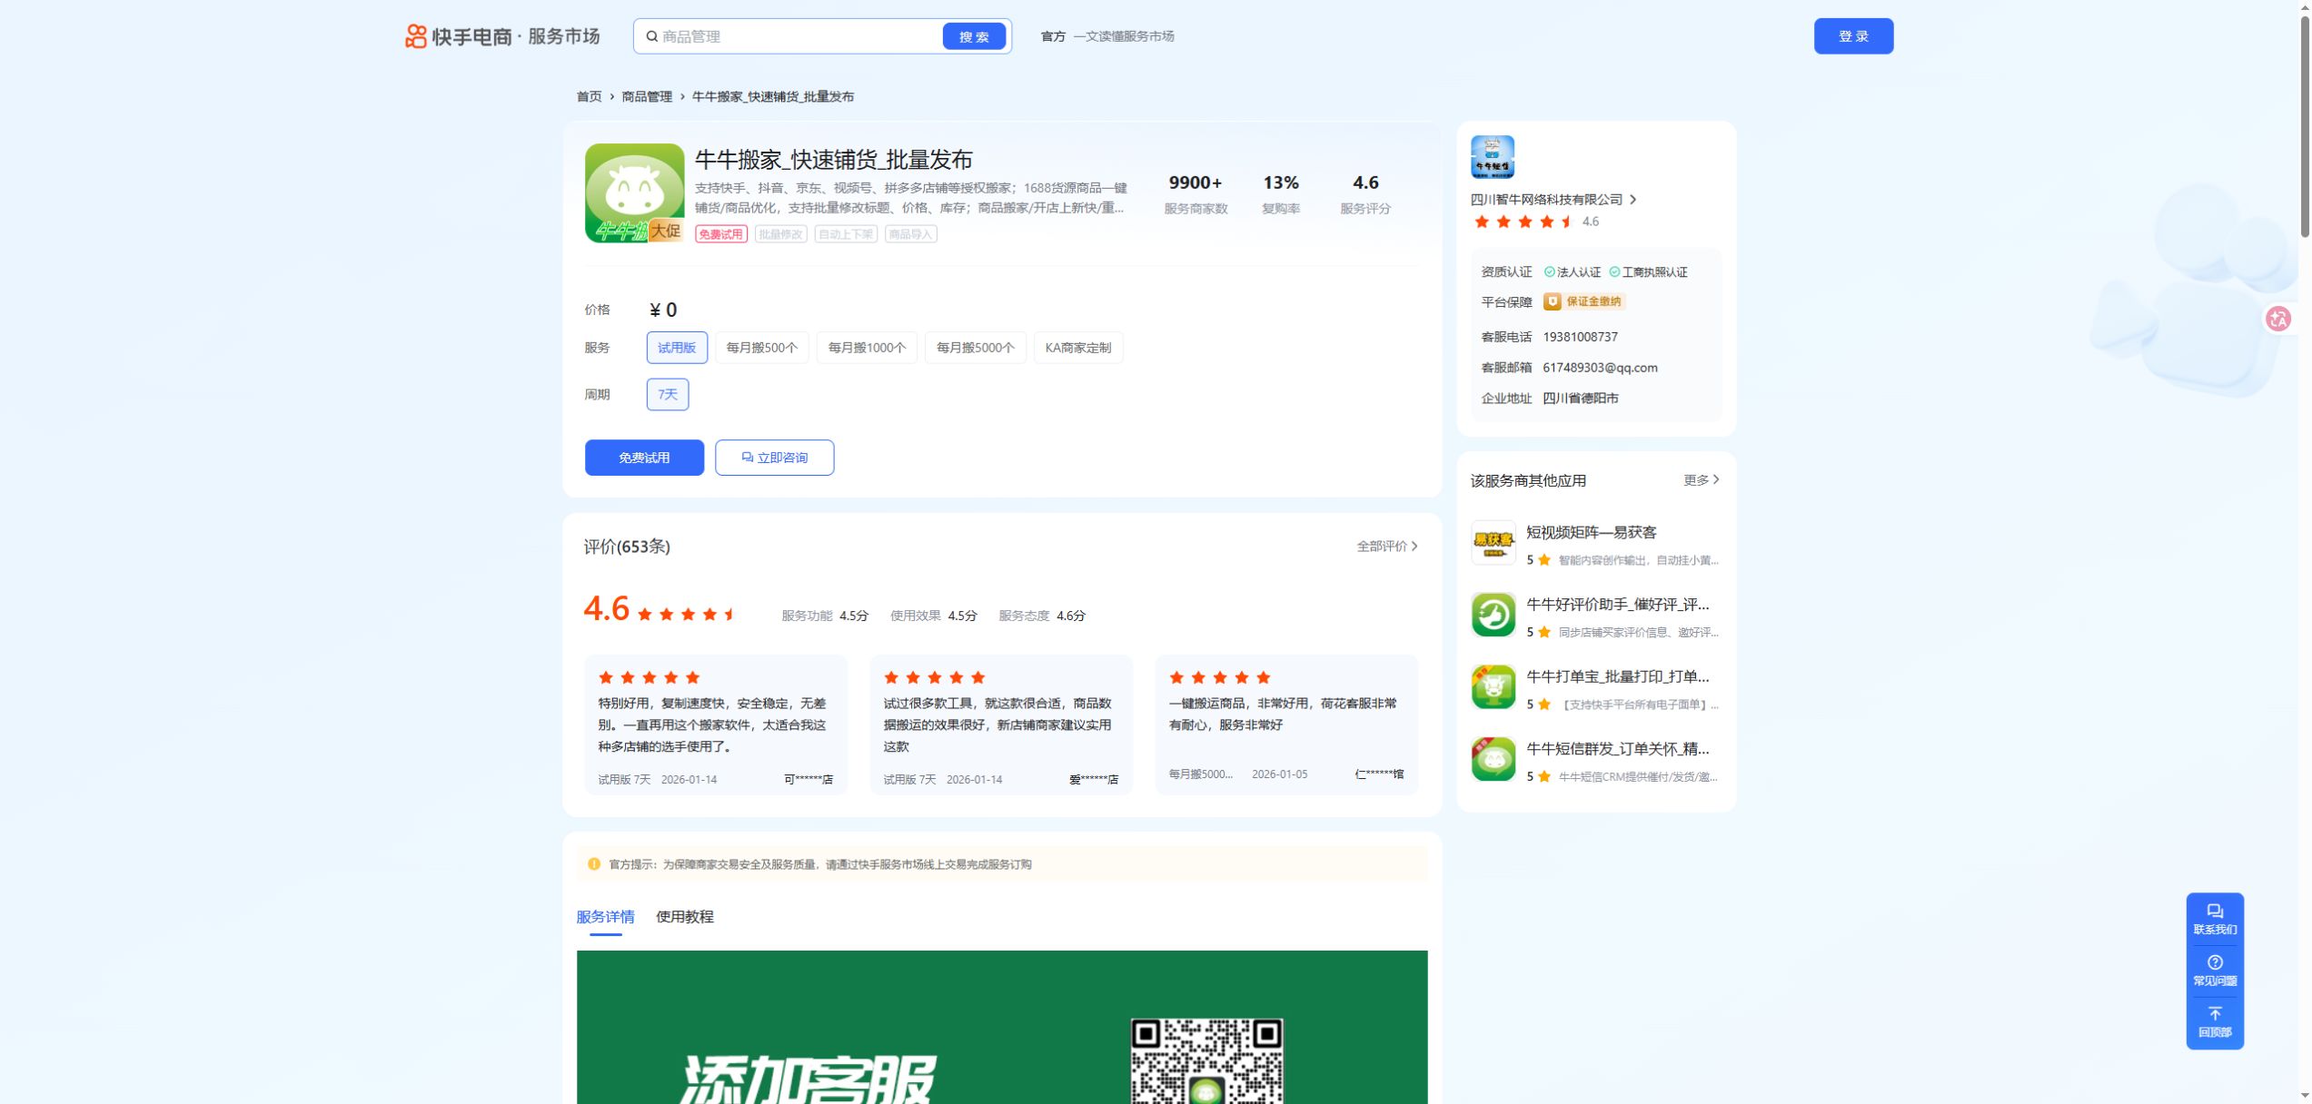
Task: Select the 每月搬1000个 service option
Action: tap(866, 348)
